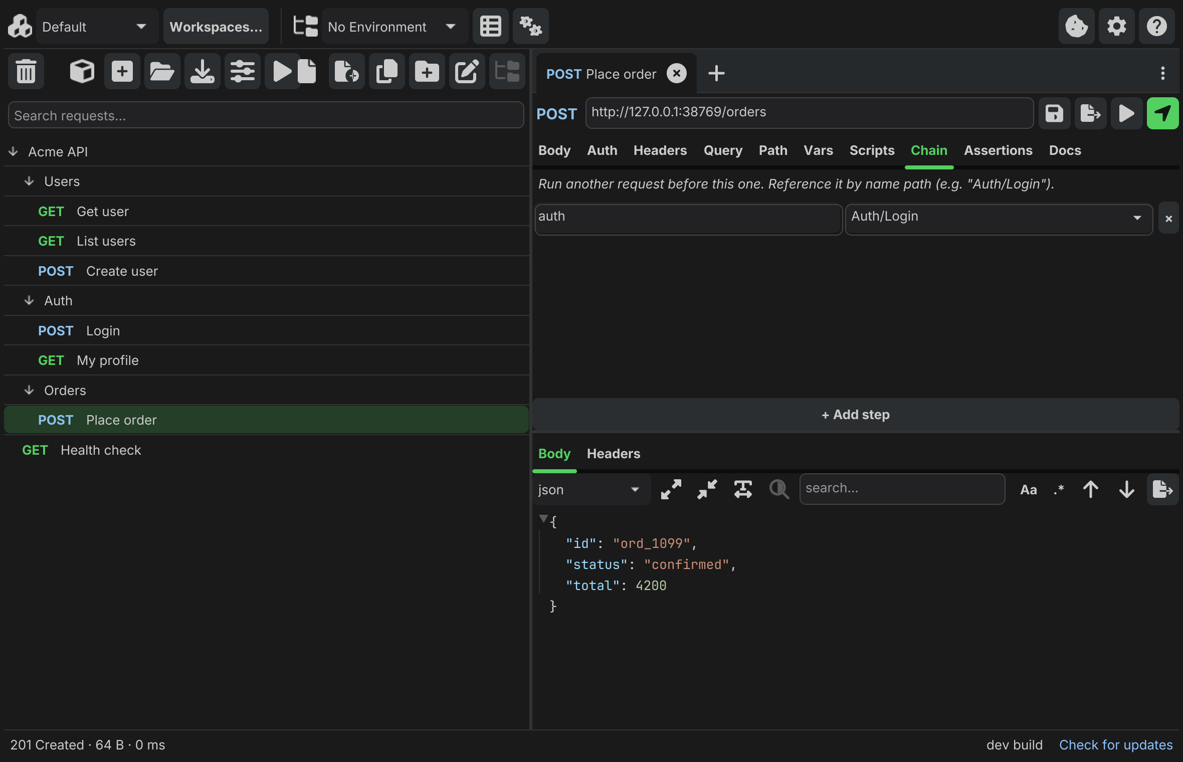Click the import download icon
The height and width of the screenshot is (762, 1183).
(202, 71)
